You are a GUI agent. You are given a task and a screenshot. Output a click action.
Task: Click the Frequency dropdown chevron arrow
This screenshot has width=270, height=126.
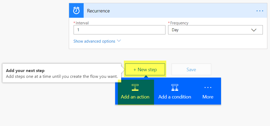tap(254, 30)
